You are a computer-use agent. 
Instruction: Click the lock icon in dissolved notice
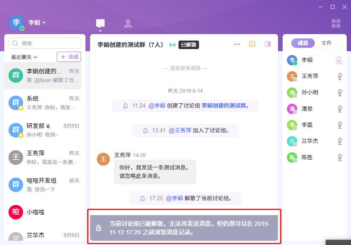pos(99,228)
